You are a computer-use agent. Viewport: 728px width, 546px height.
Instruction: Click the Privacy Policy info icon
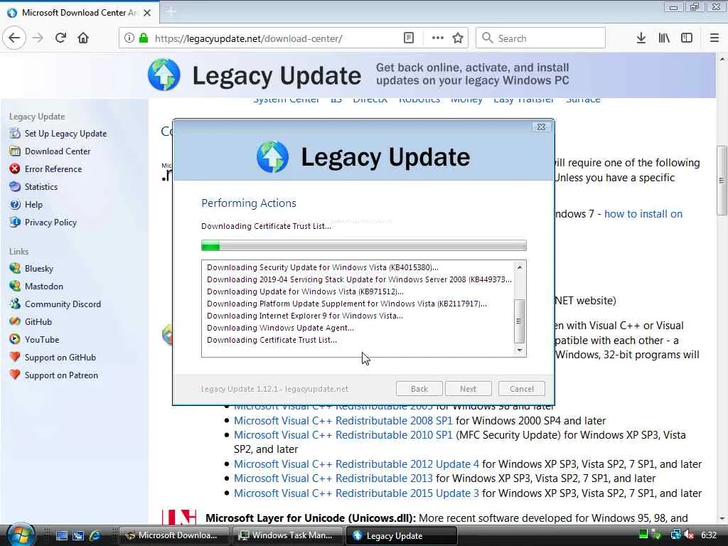pos(16,222)
